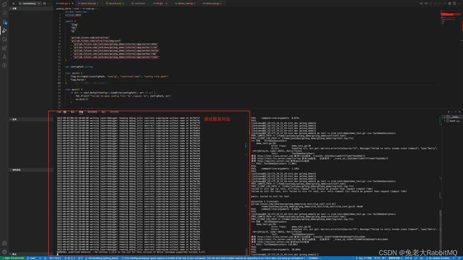Click the editor minimap on the right
This screenshot has width=463, height=260.
coord(449,18)
